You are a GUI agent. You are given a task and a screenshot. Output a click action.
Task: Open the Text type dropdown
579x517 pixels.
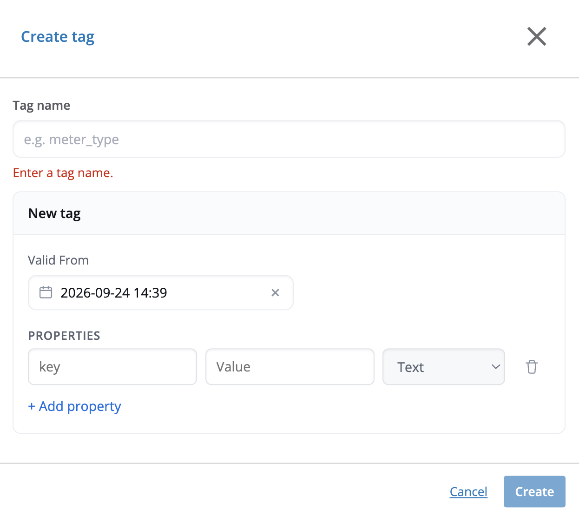pyautogui.click(x=443, y=367)
